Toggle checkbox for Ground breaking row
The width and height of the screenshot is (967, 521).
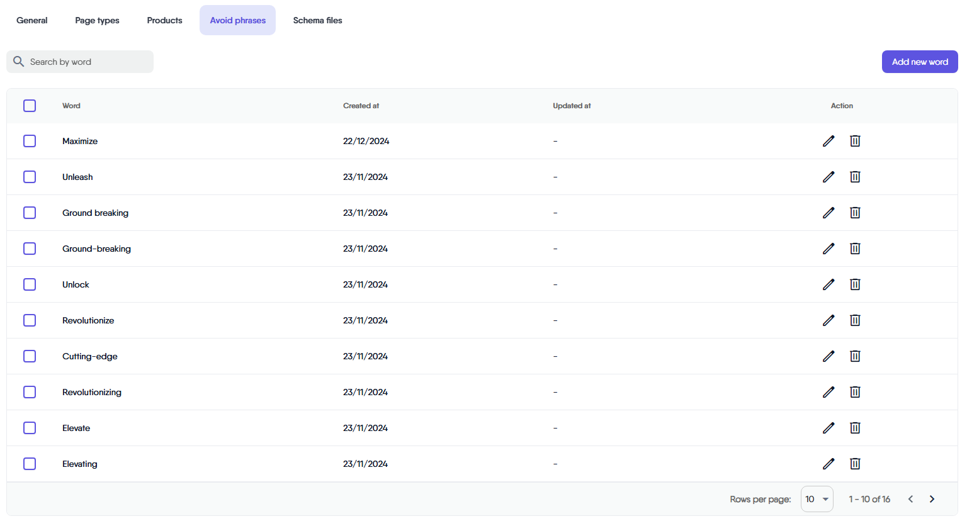(x=30, y=213)
